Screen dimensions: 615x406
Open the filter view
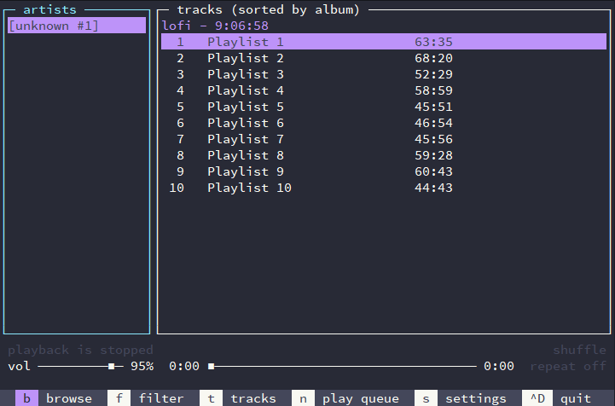(x=161, y=398)
